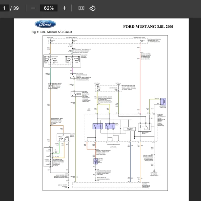The image size is (201, 201).
Task: Click the total page count 39 label
Action: coord(15,8)
